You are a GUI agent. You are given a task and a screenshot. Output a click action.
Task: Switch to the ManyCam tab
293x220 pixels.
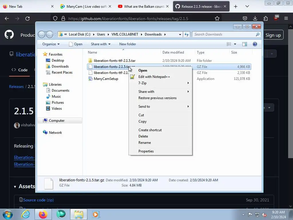[x=86, y=7]
